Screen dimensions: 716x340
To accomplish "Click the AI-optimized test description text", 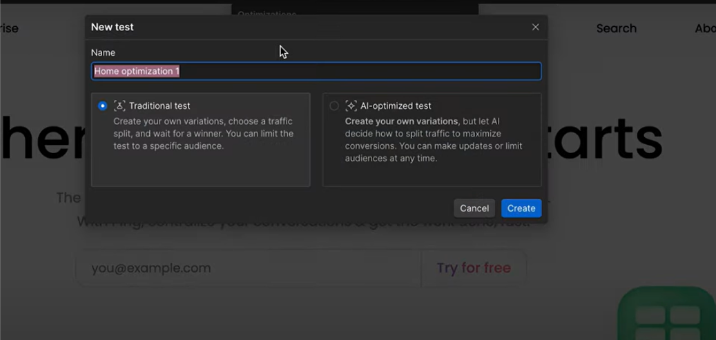I will click(434, 140).
